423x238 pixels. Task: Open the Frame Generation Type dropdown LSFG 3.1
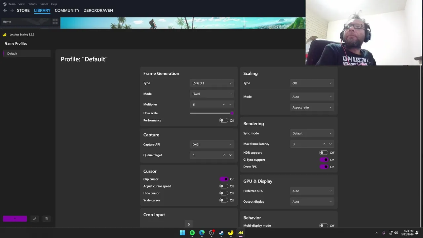(212, 83)
